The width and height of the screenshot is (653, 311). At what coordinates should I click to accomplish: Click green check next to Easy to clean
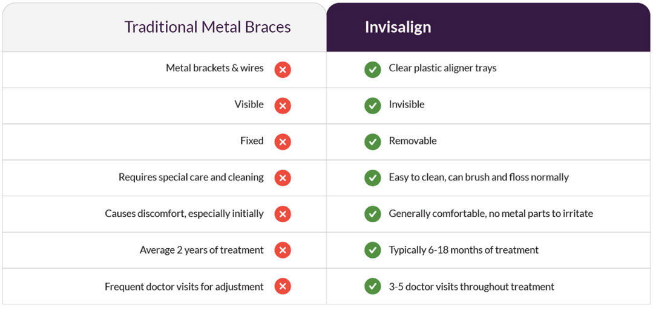coord(372,178)
